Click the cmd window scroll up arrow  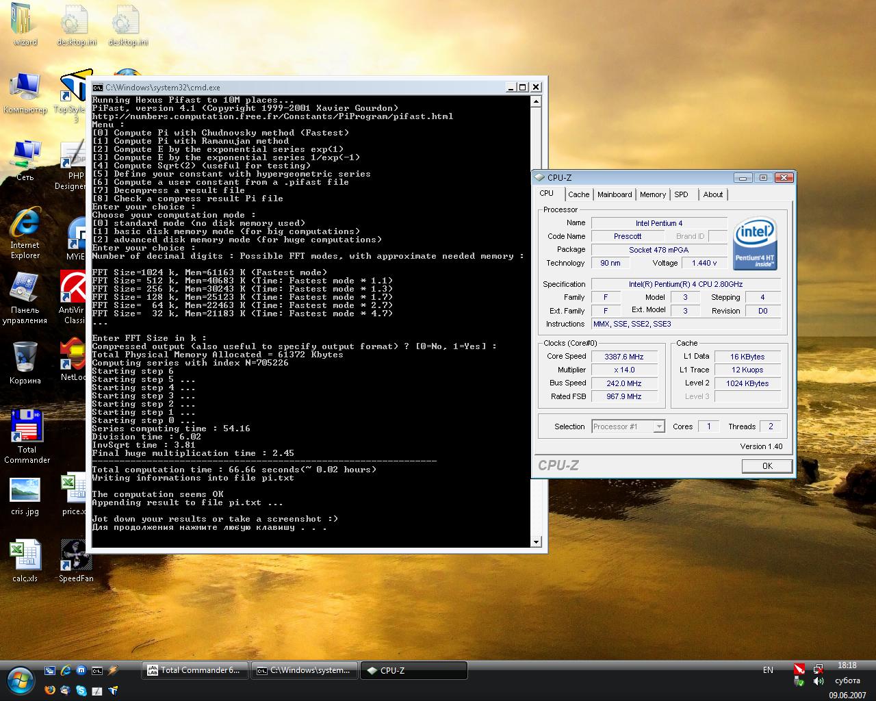(536, 101)
